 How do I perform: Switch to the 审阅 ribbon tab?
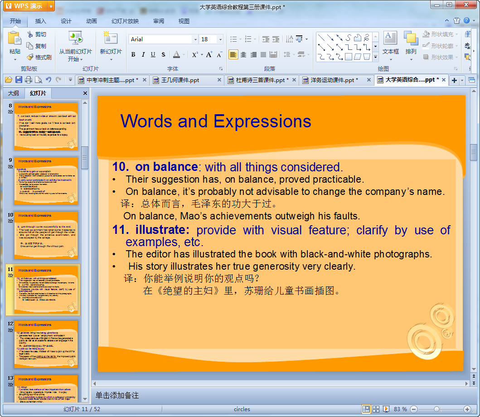pos(159,21)
